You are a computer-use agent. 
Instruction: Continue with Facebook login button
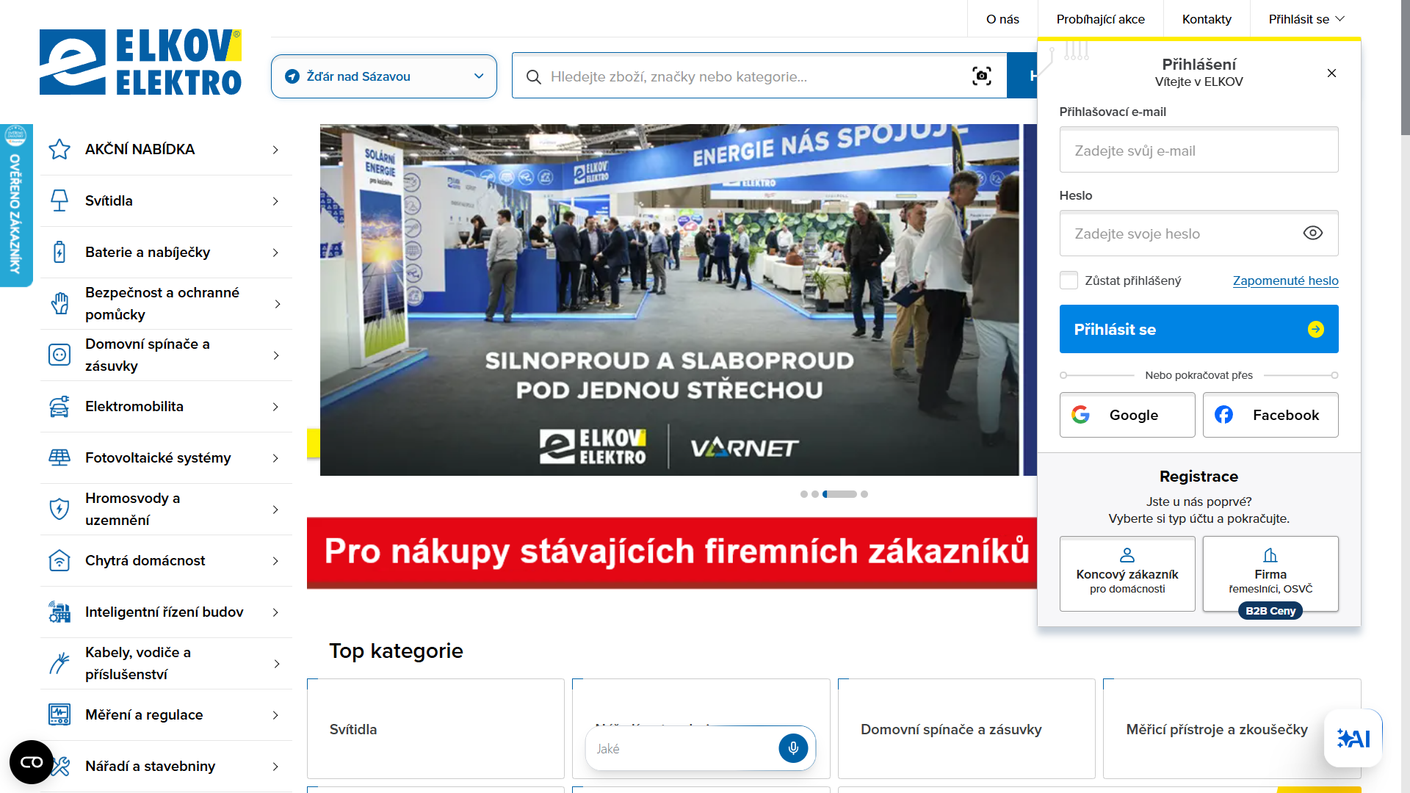(x=1270, y=415)
